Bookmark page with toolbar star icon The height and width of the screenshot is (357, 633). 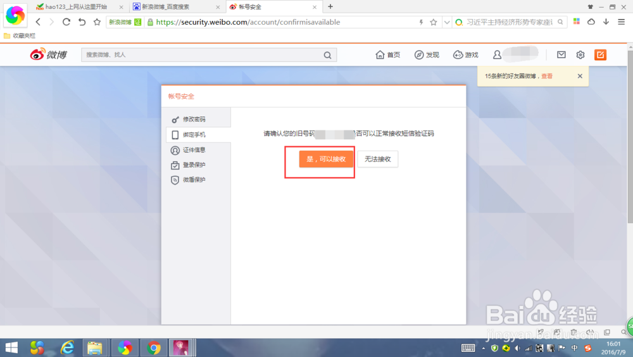click(97, 22)
